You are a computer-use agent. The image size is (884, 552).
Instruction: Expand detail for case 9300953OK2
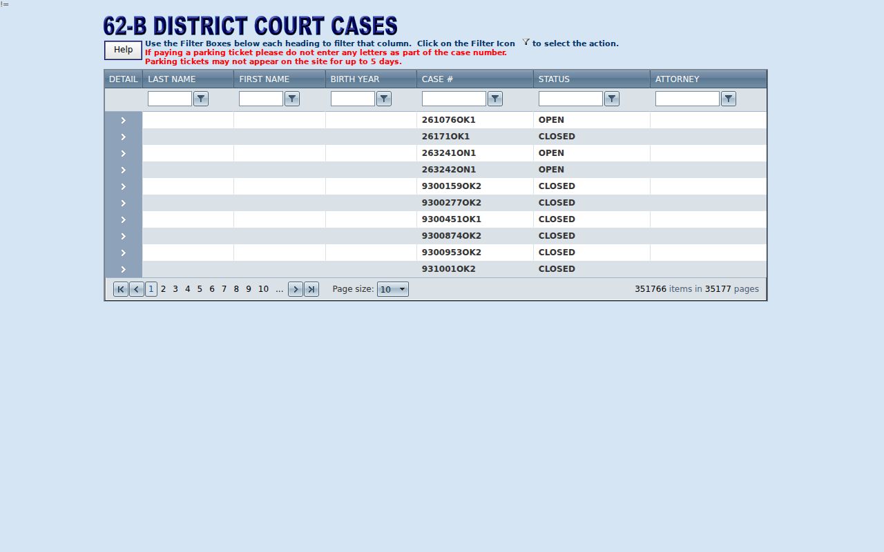click(124, 253)
